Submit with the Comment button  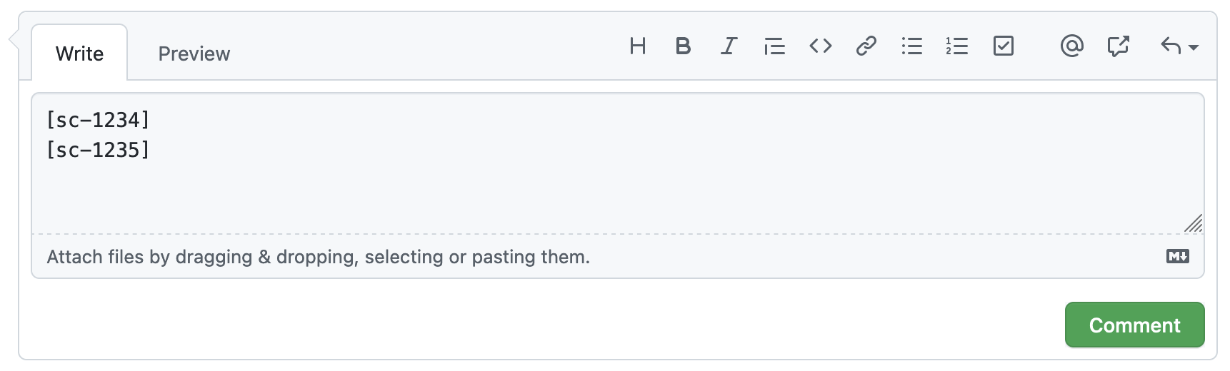click(1134, 325)
